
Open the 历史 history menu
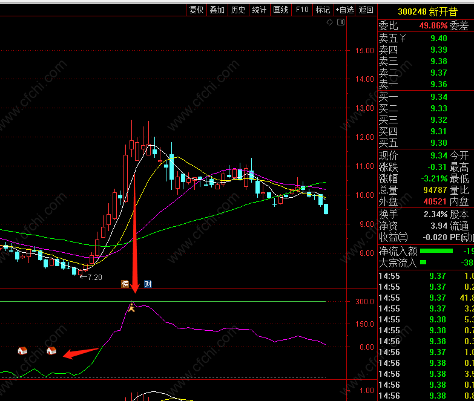[x=238, y=10]
